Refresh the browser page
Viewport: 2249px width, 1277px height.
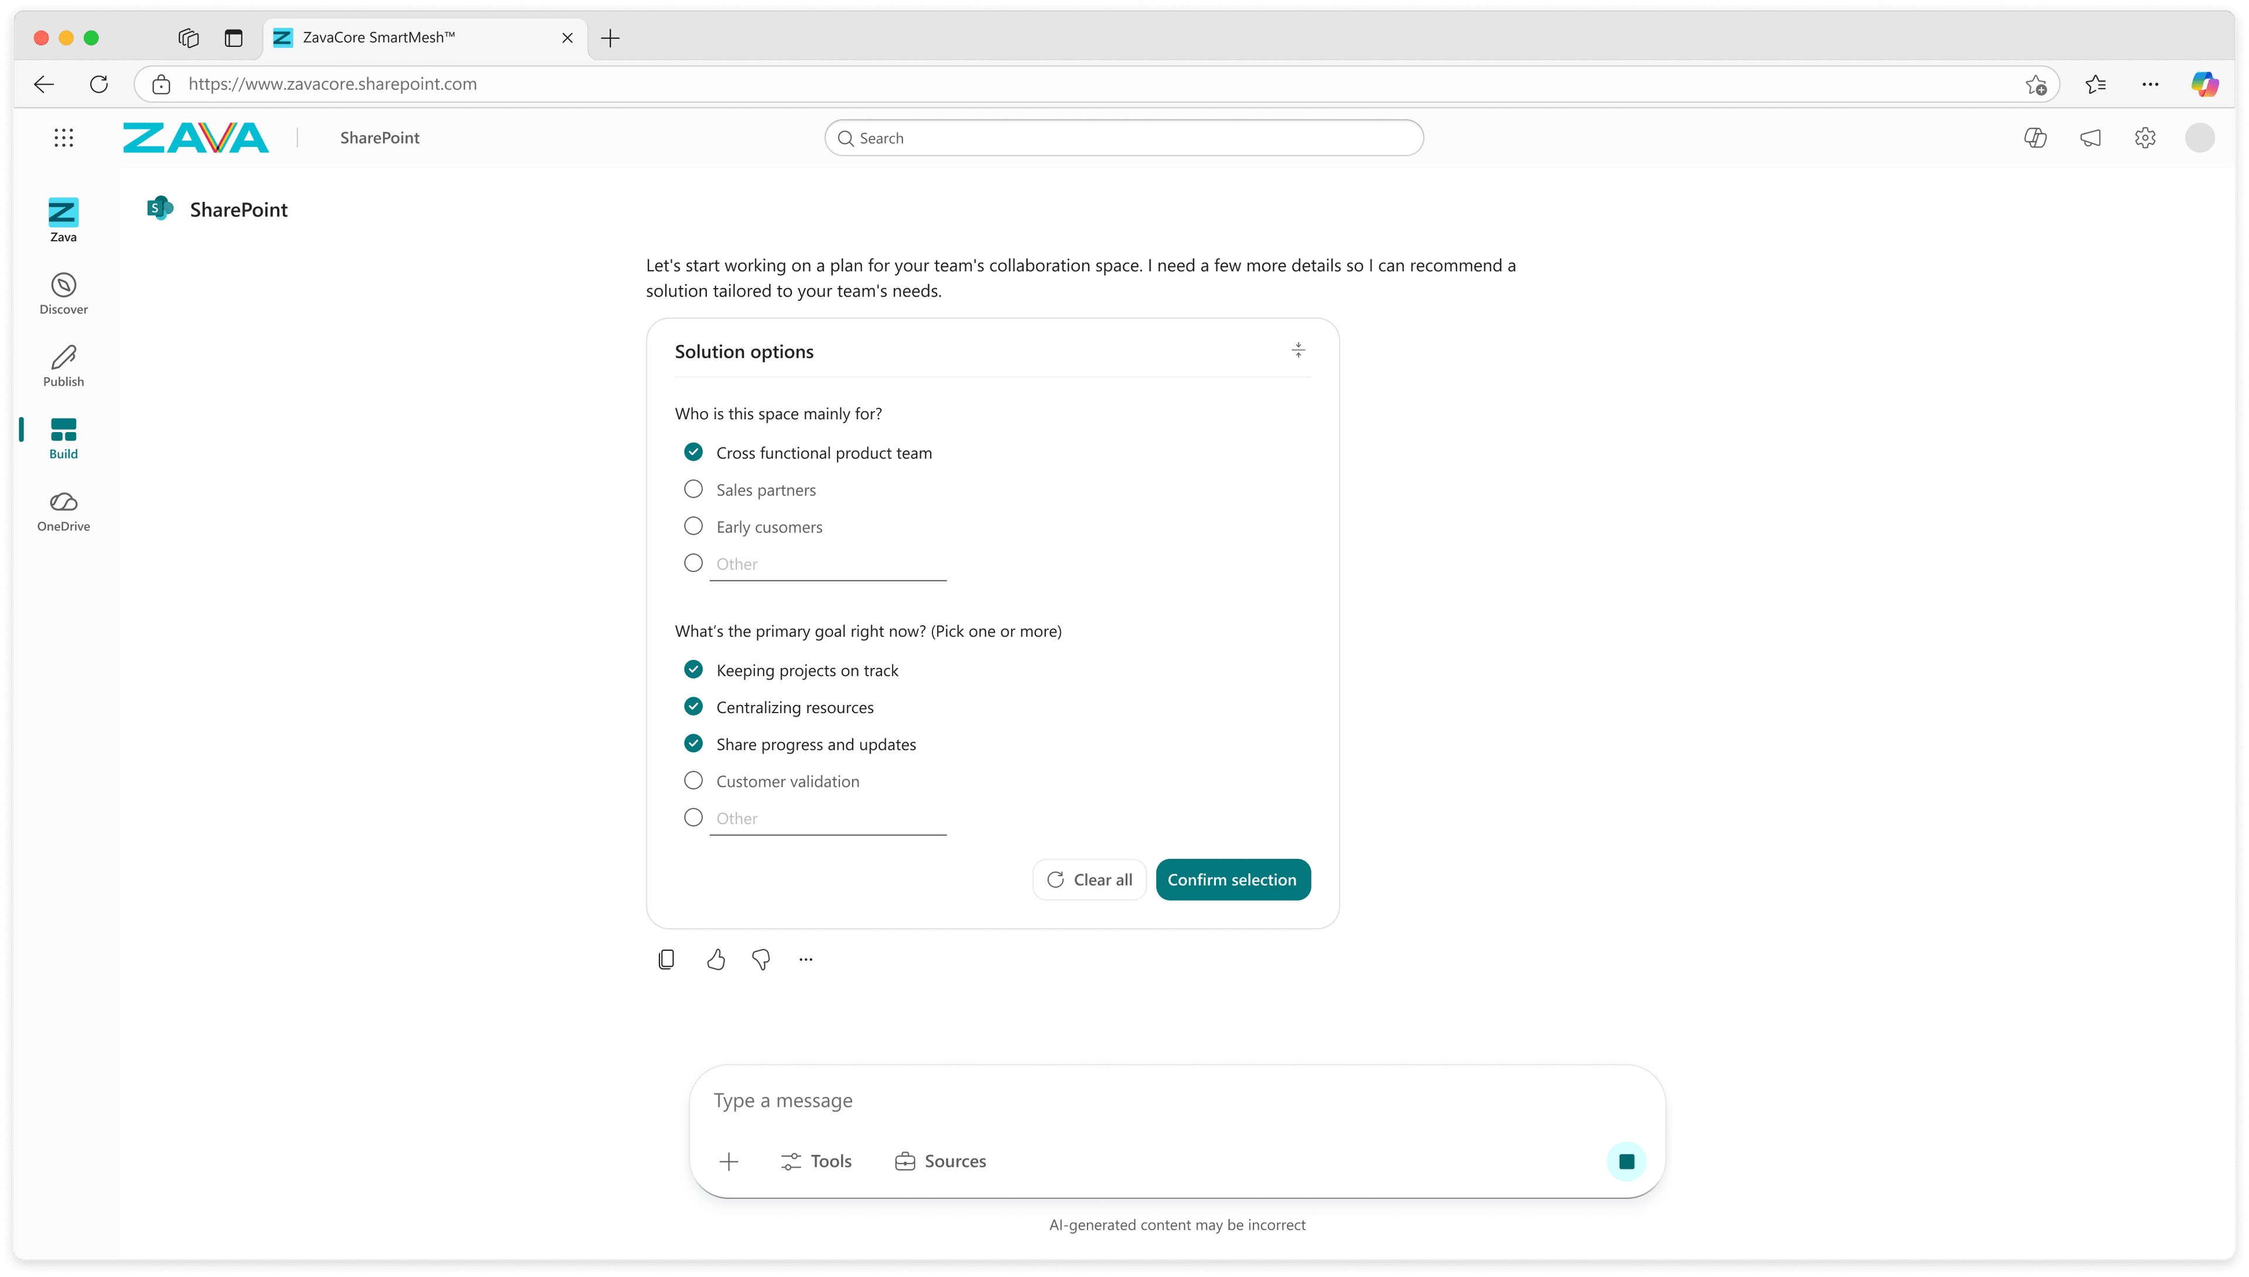(99, 84)
